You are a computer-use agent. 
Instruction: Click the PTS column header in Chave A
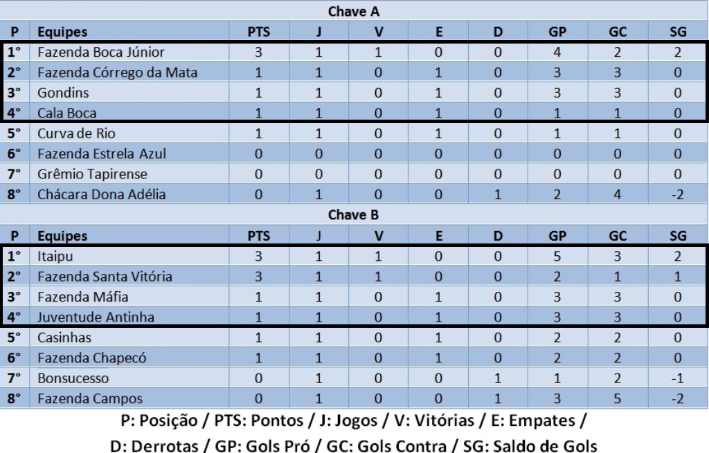click(259, 32)
